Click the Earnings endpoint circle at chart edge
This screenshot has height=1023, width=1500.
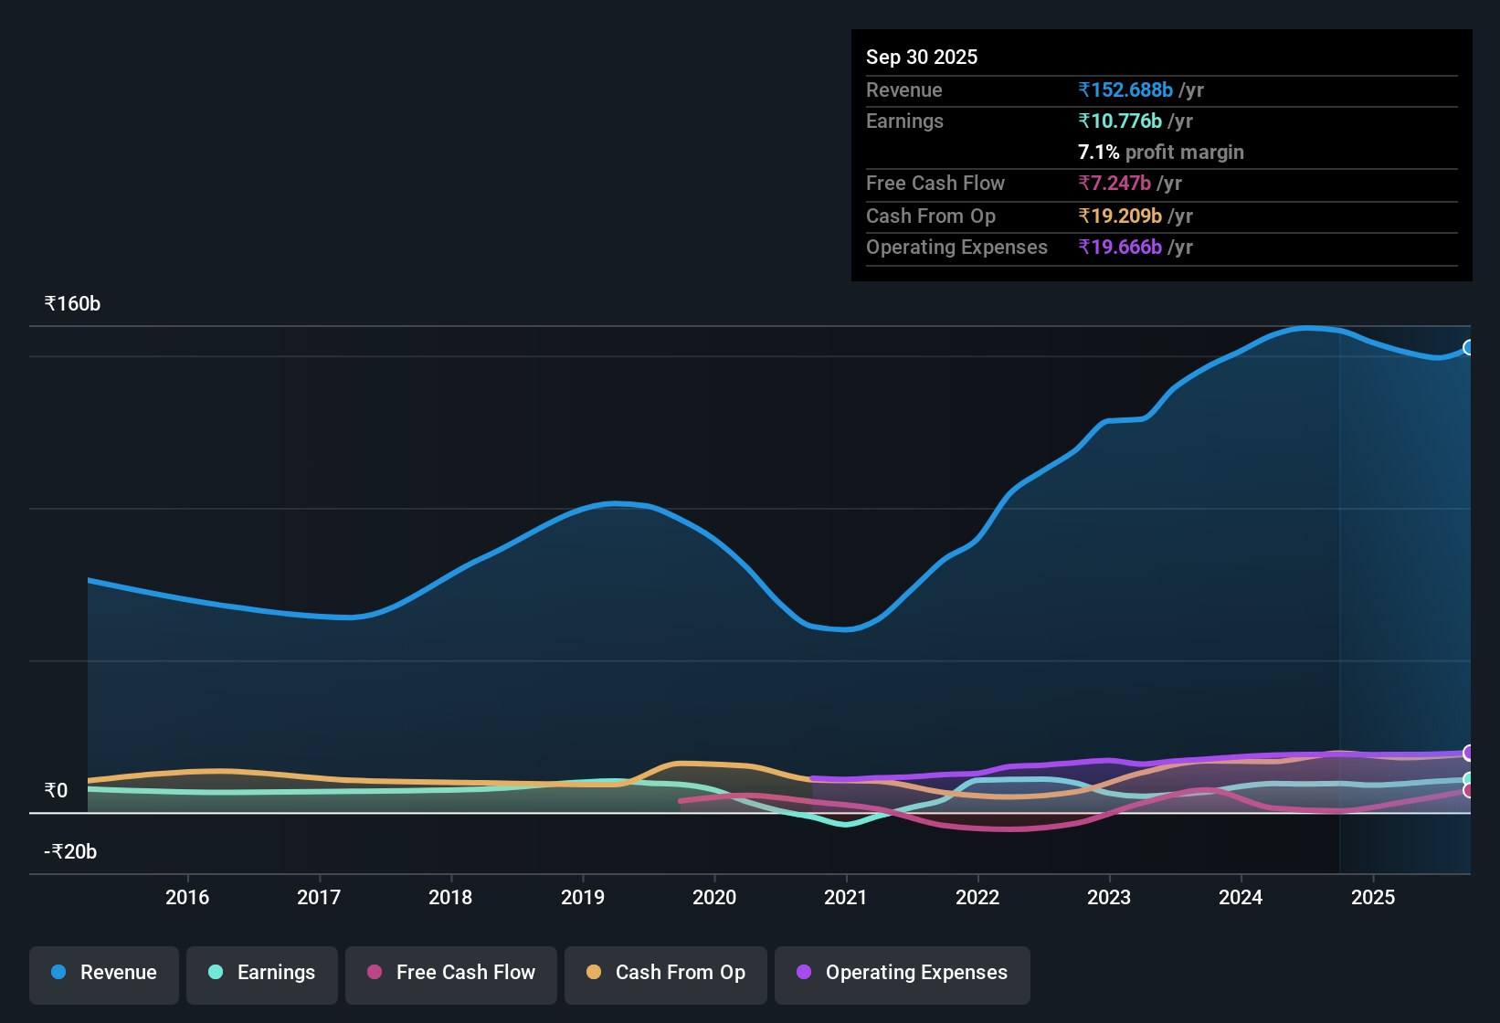(x=1470, y=779)
